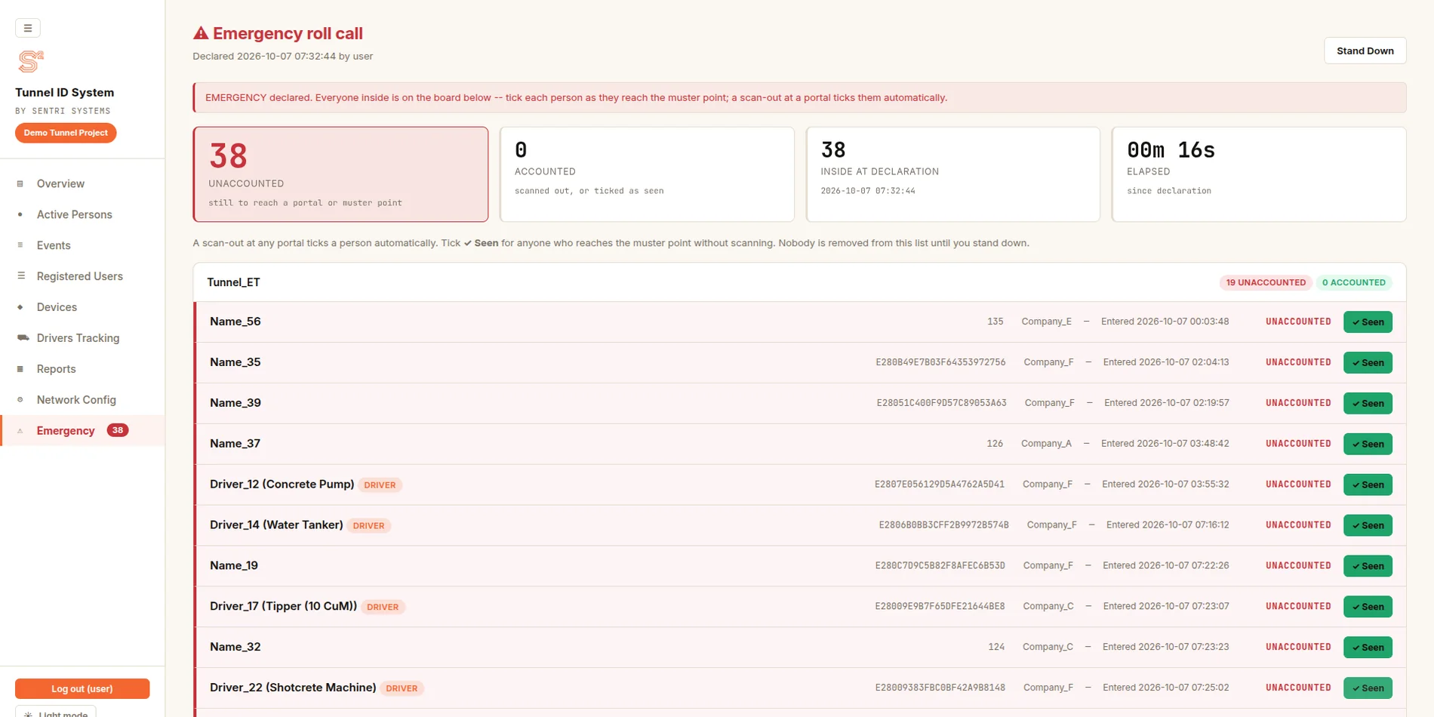Viewport: 1434px width, 717px height.
Task: Click the Tunnel_ET group header
Action: click(x=799, y=282)
